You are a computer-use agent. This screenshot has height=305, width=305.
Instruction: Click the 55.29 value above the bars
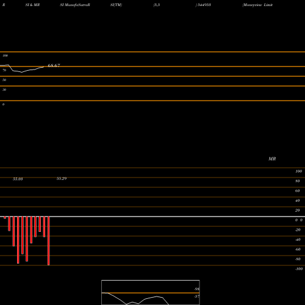pyautogui.click(x=62, y=179)
